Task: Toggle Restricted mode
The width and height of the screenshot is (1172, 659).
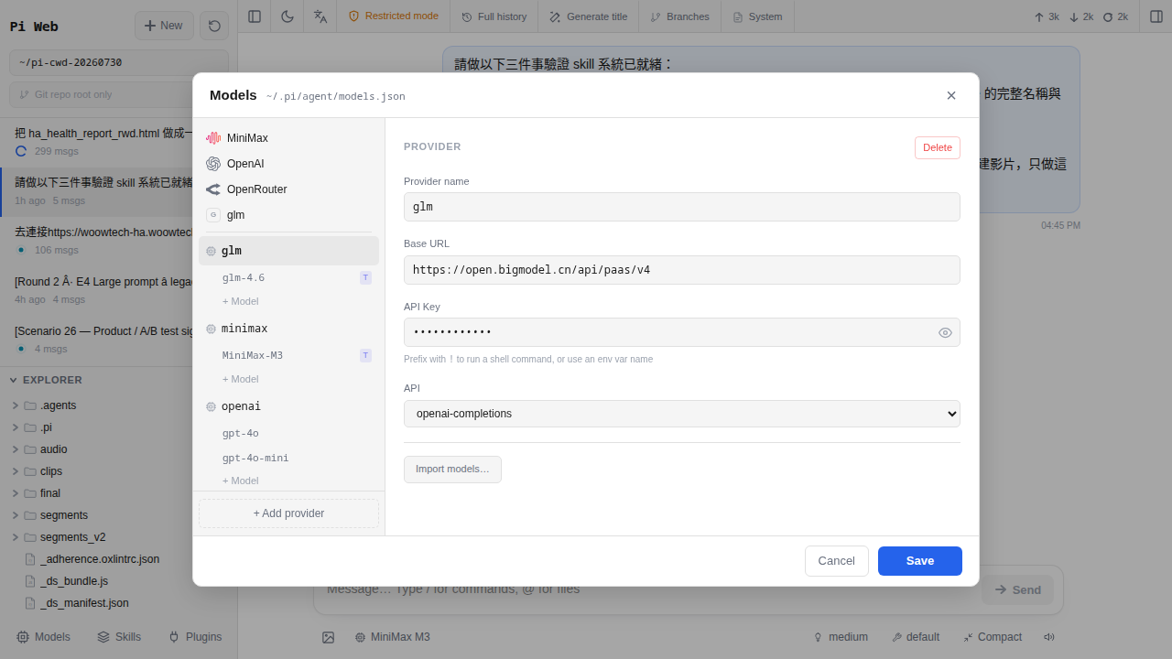Action: pos(394,16)
